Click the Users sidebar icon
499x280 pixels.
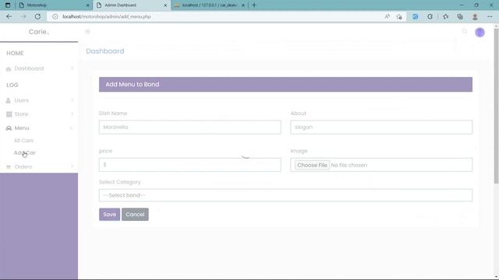pyautogui.click(x=9, y=100)
